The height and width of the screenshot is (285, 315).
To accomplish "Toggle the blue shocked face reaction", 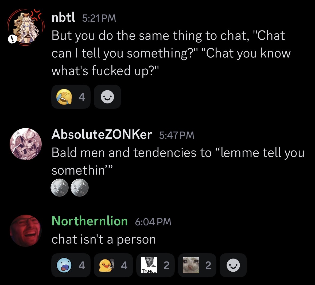I will [71, 265].
